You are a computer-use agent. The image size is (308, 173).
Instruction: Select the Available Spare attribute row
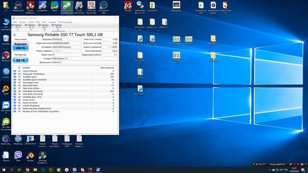tap(65, 77)
